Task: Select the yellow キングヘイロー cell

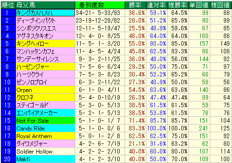Action: click(45, 43)
